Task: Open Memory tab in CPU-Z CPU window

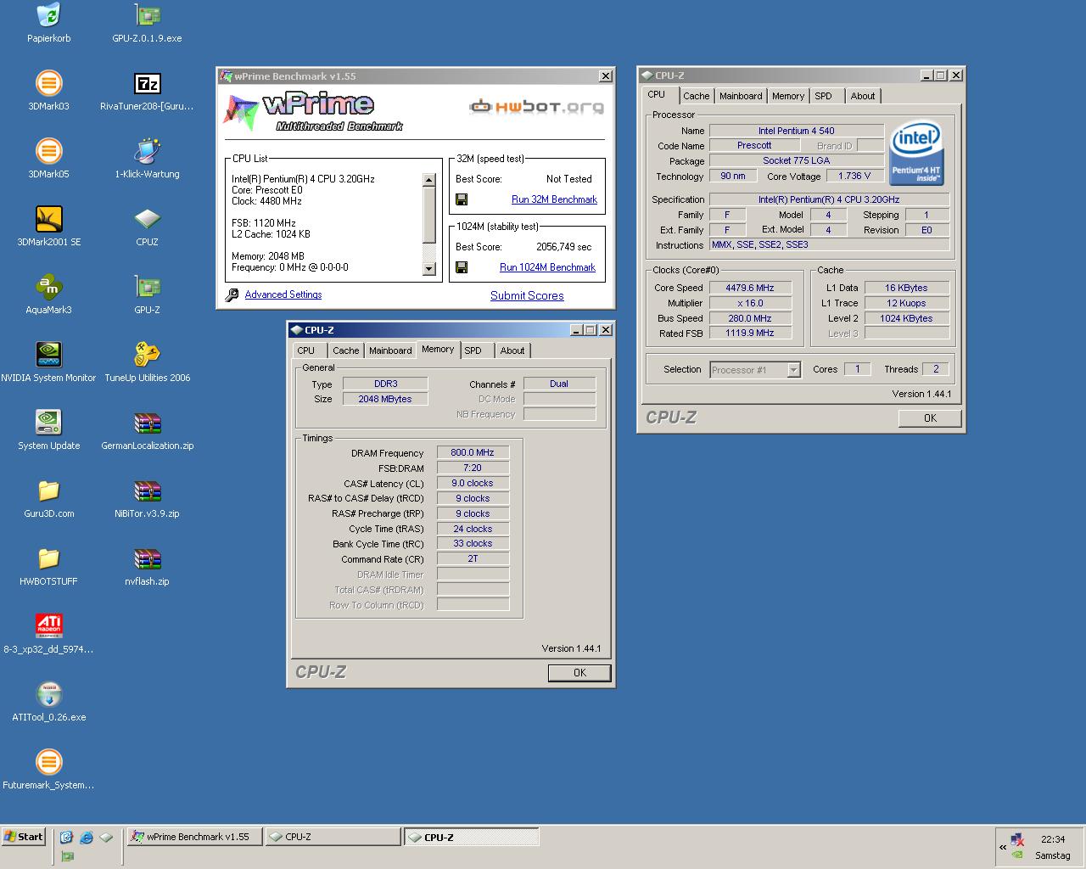Action: click(x=787, y=96)
